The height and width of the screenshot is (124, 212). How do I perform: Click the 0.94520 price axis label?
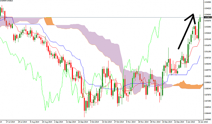click(208, 8)
